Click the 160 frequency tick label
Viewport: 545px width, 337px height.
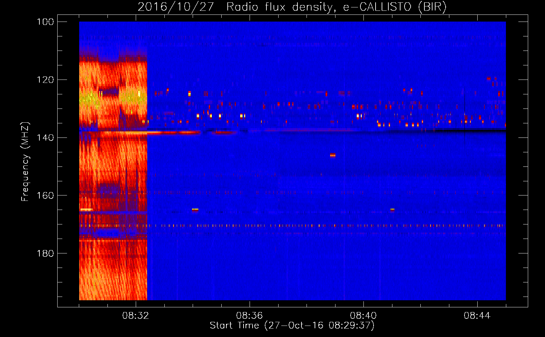[x=45, y=195]
